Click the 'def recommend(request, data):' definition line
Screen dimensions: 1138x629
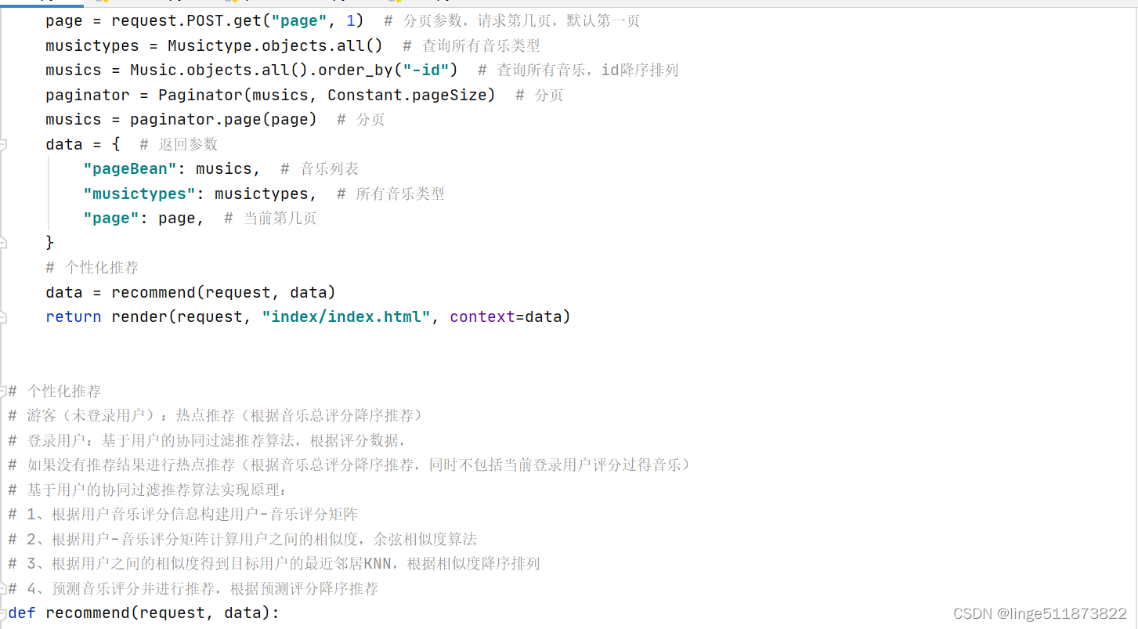click(144, 613)
